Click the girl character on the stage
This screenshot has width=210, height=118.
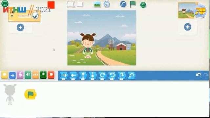(x=88, y=46)
